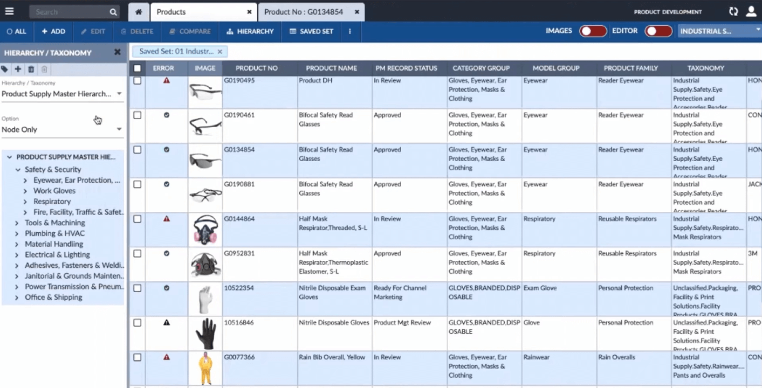Open the overflow menu next to Saved Set
Viewport: 762px width, 388px height.
pos(349,31)
